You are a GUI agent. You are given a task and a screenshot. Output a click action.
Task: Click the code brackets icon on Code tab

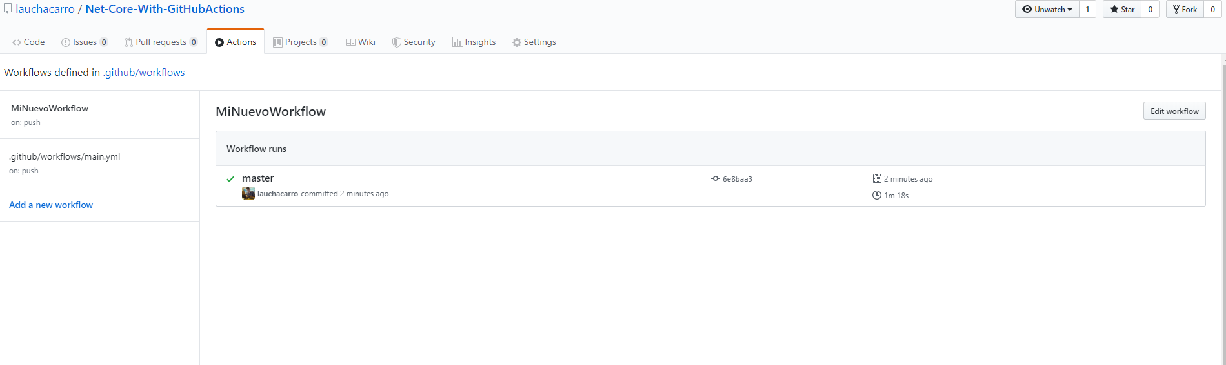tap(17, 42)
